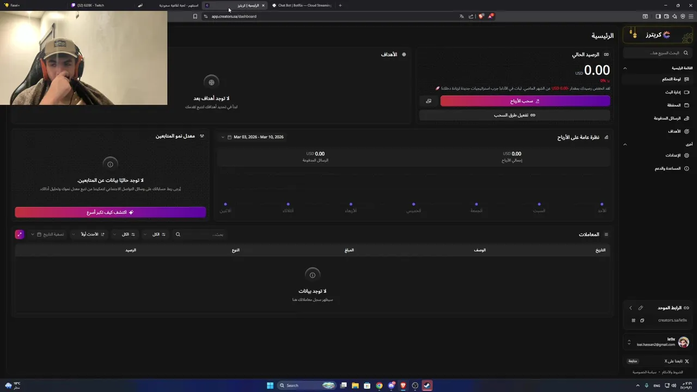Viewport: 697px width, 392px height.
Task: Collapse the أخرى sidebar section
Action: (x=625, y=144)
